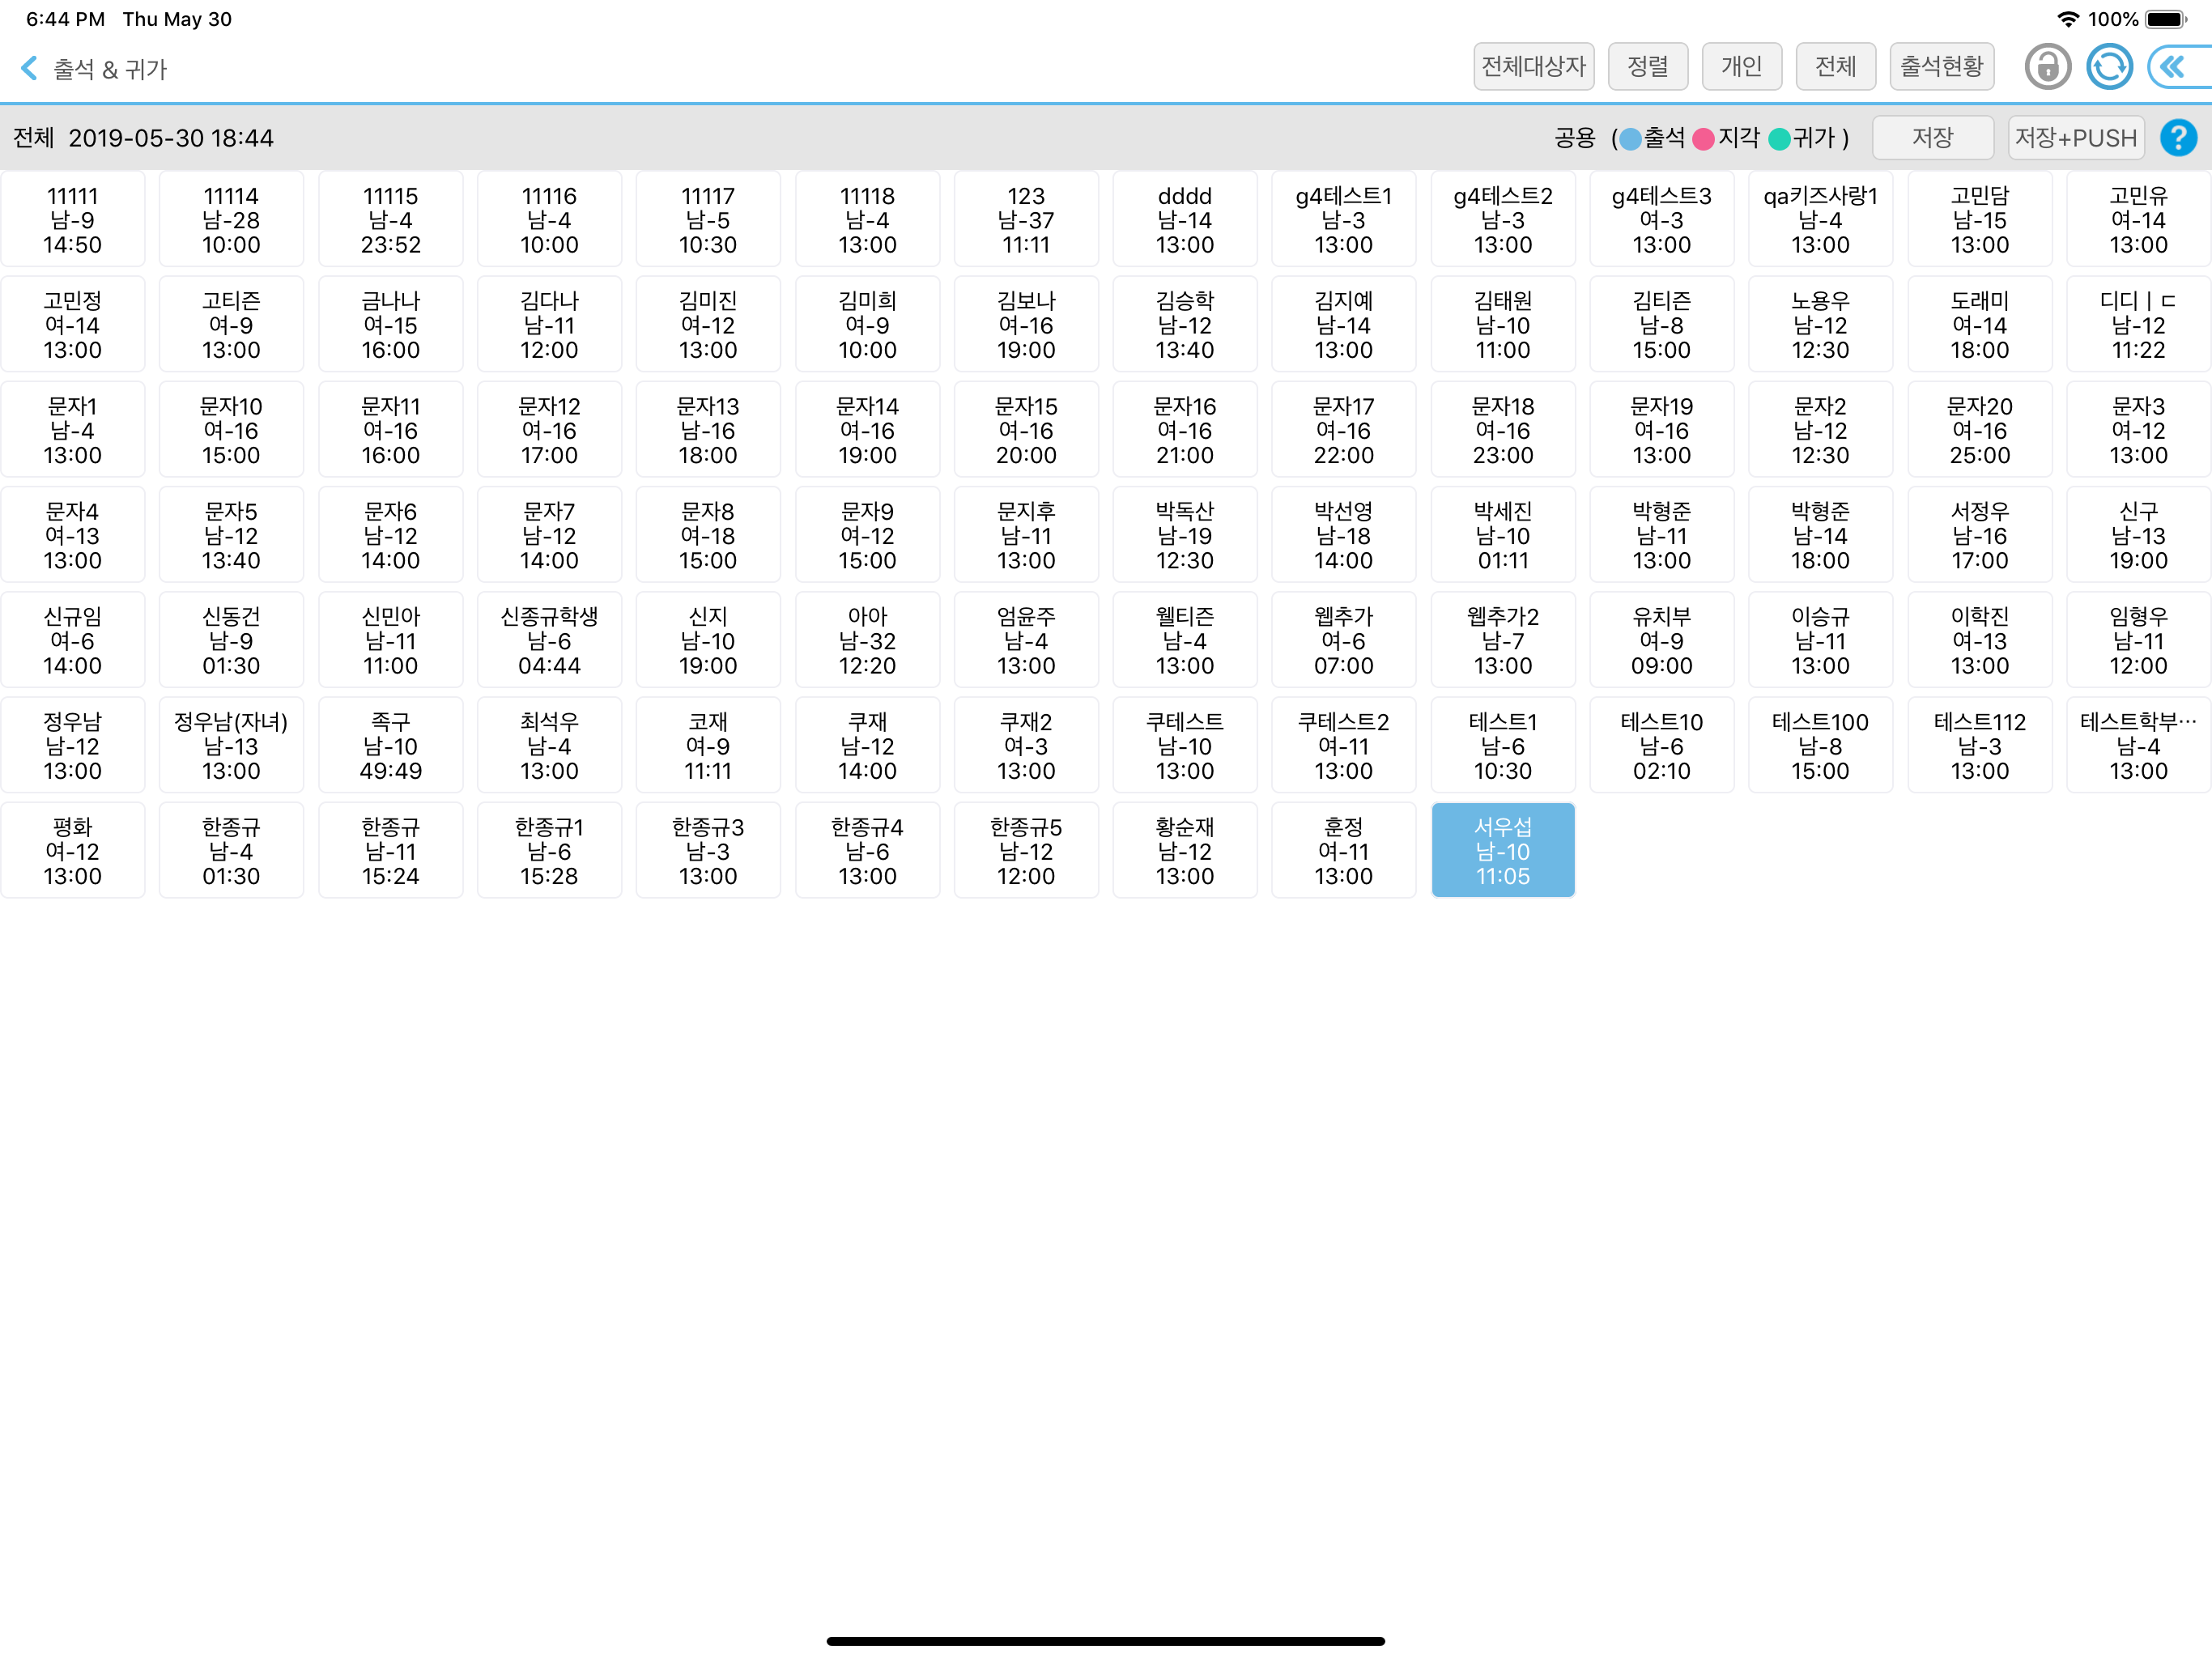This screenshot has height=1658, width=2212.
Task: Switch to the 개인 filter
Action: point(1741,67)
